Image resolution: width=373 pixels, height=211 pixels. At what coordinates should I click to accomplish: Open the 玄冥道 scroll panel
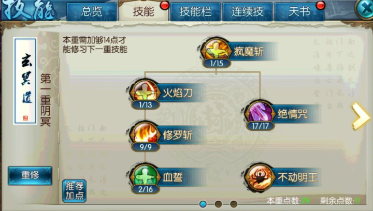(x=25, y=81)
